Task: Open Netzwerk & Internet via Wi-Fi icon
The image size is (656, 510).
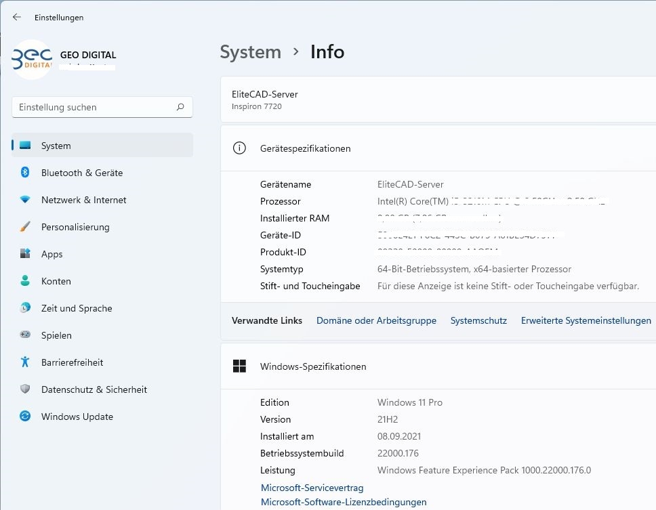Action: click(25, 200)
